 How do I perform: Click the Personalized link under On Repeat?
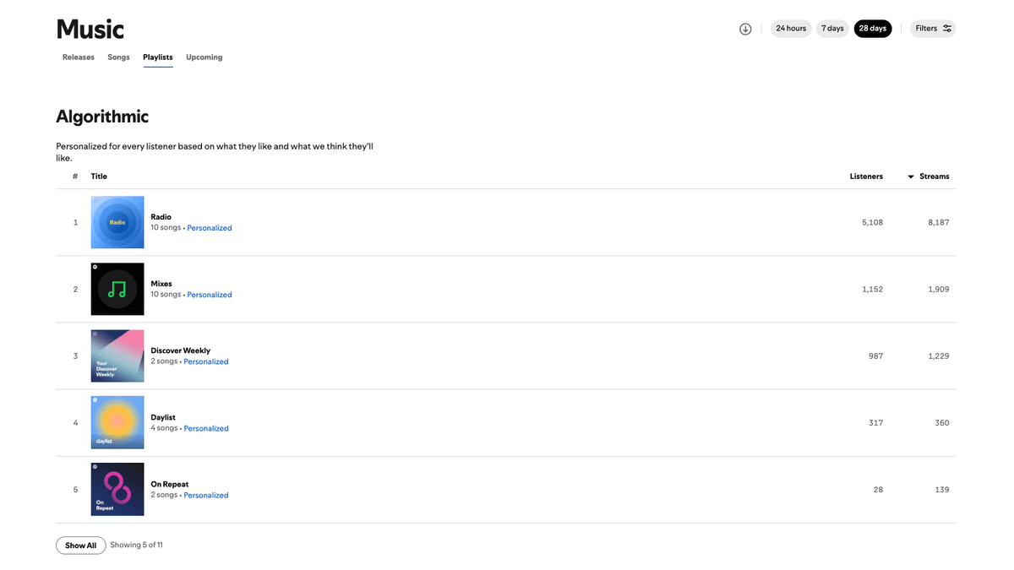(x=206, y=495)
